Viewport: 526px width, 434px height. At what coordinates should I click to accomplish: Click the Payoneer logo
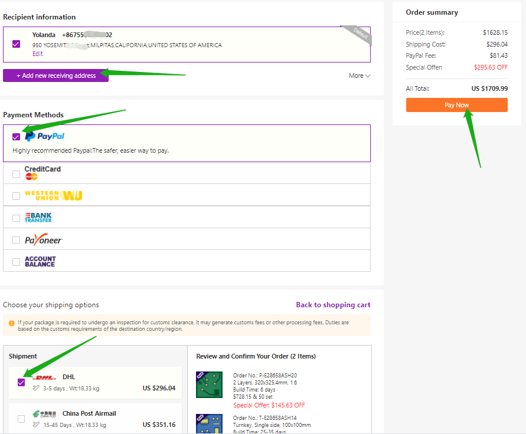pyautogui.click(x=43, y=240)
